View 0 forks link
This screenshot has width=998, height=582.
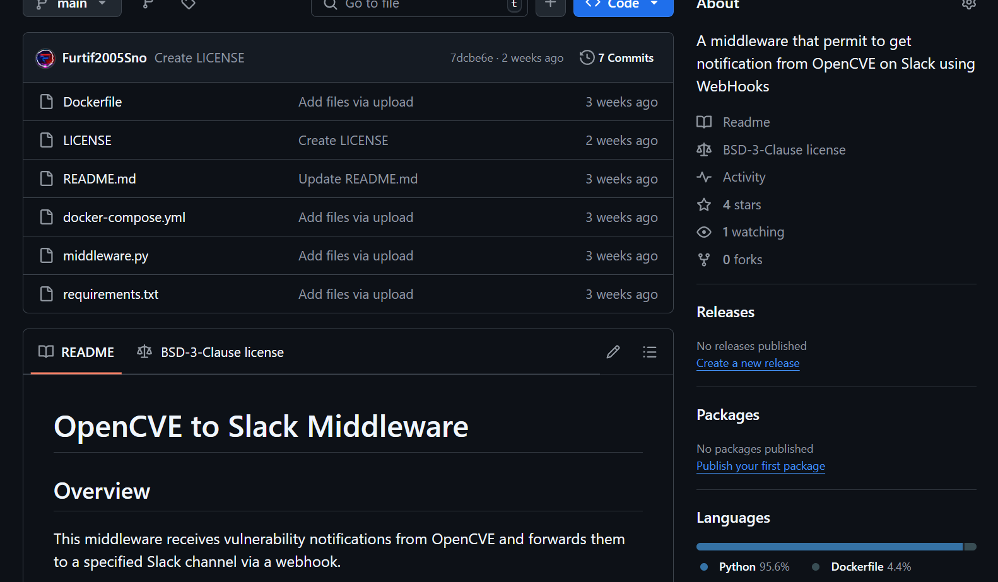tap(743, 260)
